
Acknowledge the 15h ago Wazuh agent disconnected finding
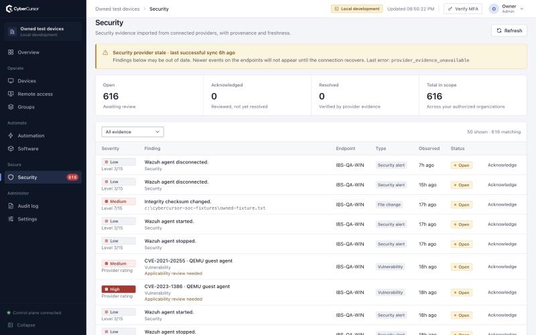pos(502,185)
